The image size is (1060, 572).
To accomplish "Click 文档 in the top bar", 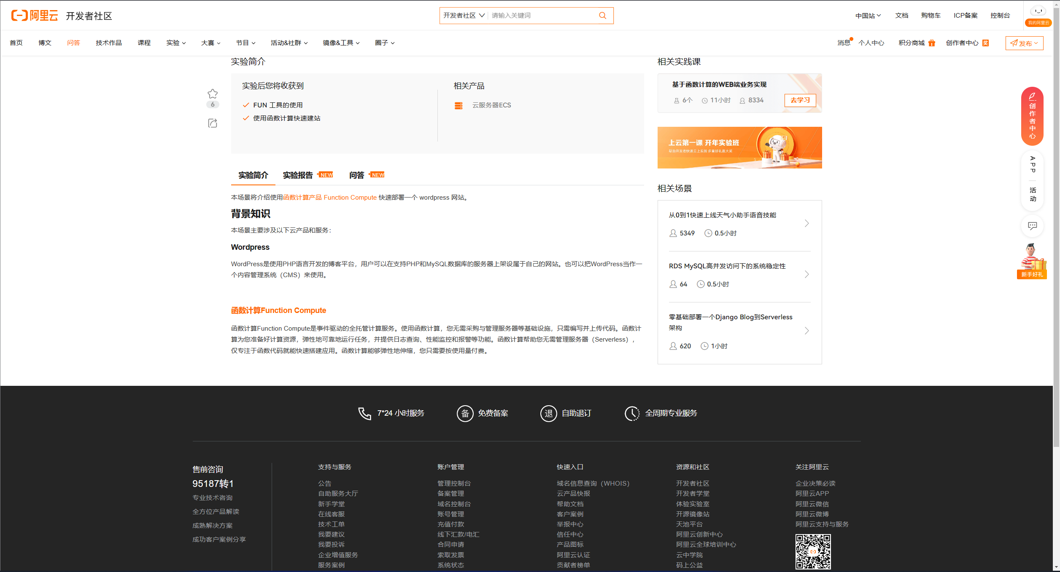I will (x=901, y=16).
